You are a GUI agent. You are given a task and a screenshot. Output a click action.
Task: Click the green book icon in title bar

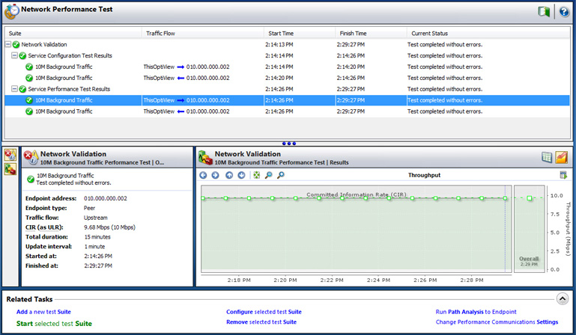point(544,12)
